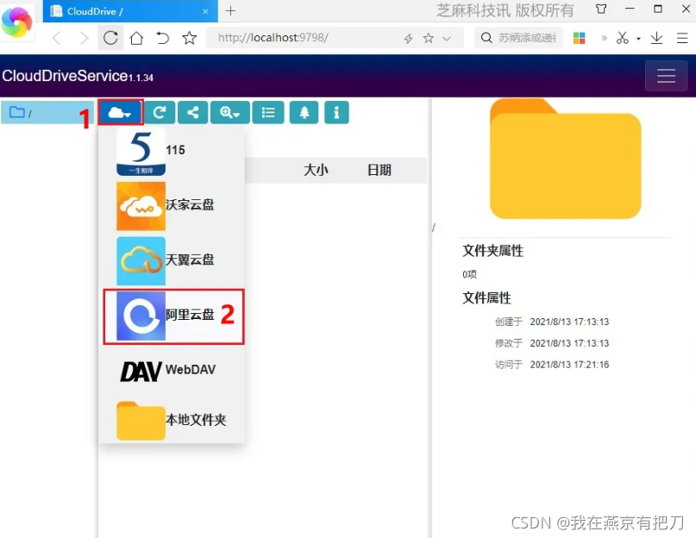696x538 pixels.
Task: Select the CloudDrive browser tab
Action: pos(129,11)
